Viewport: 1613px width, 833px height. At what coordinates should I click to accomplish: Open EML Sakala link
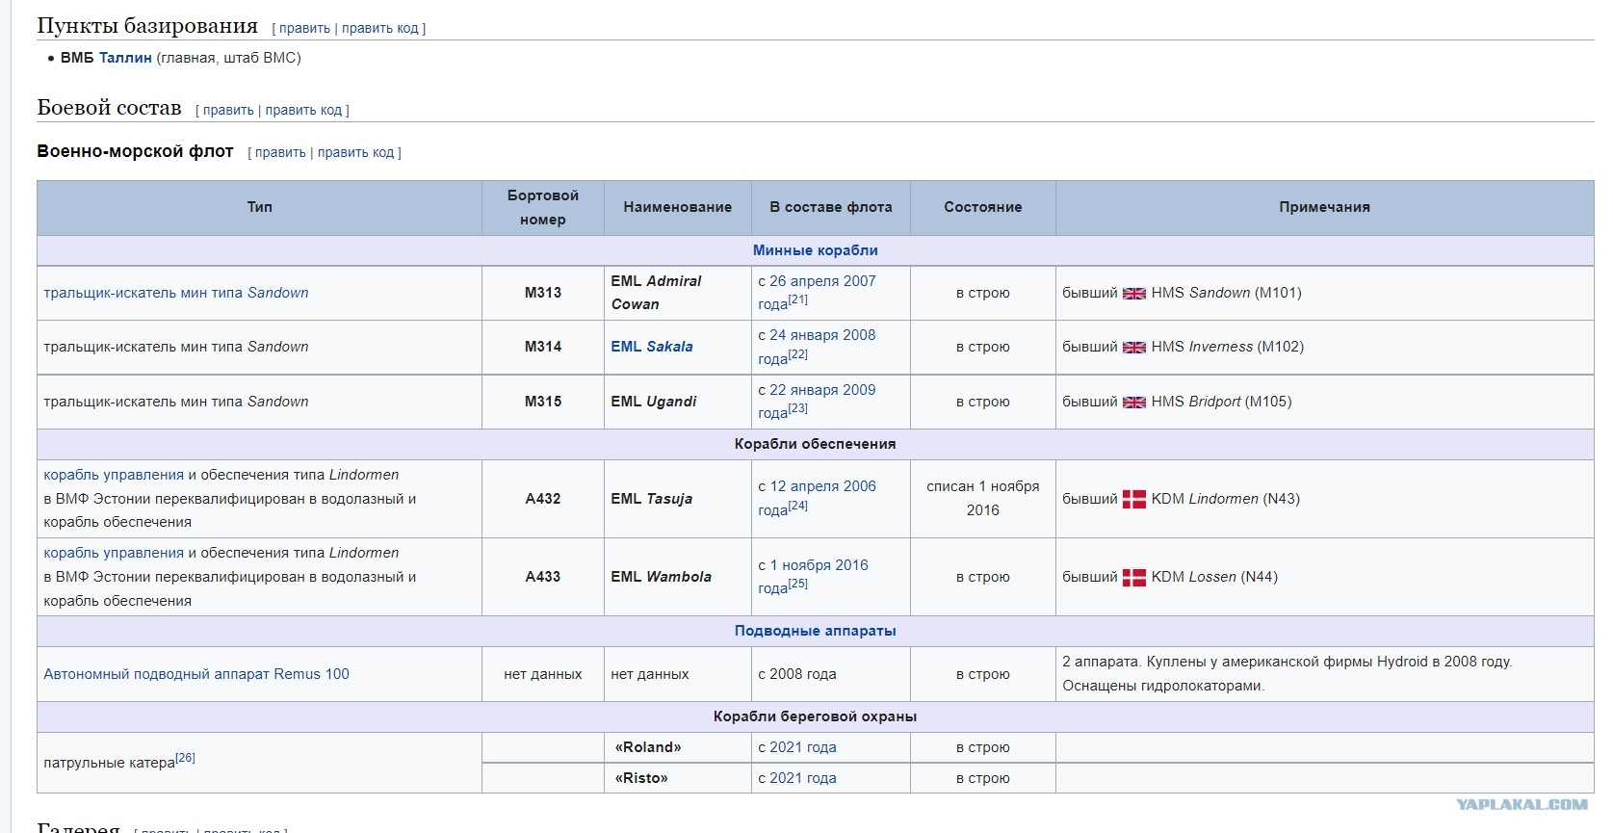(652, 347)
